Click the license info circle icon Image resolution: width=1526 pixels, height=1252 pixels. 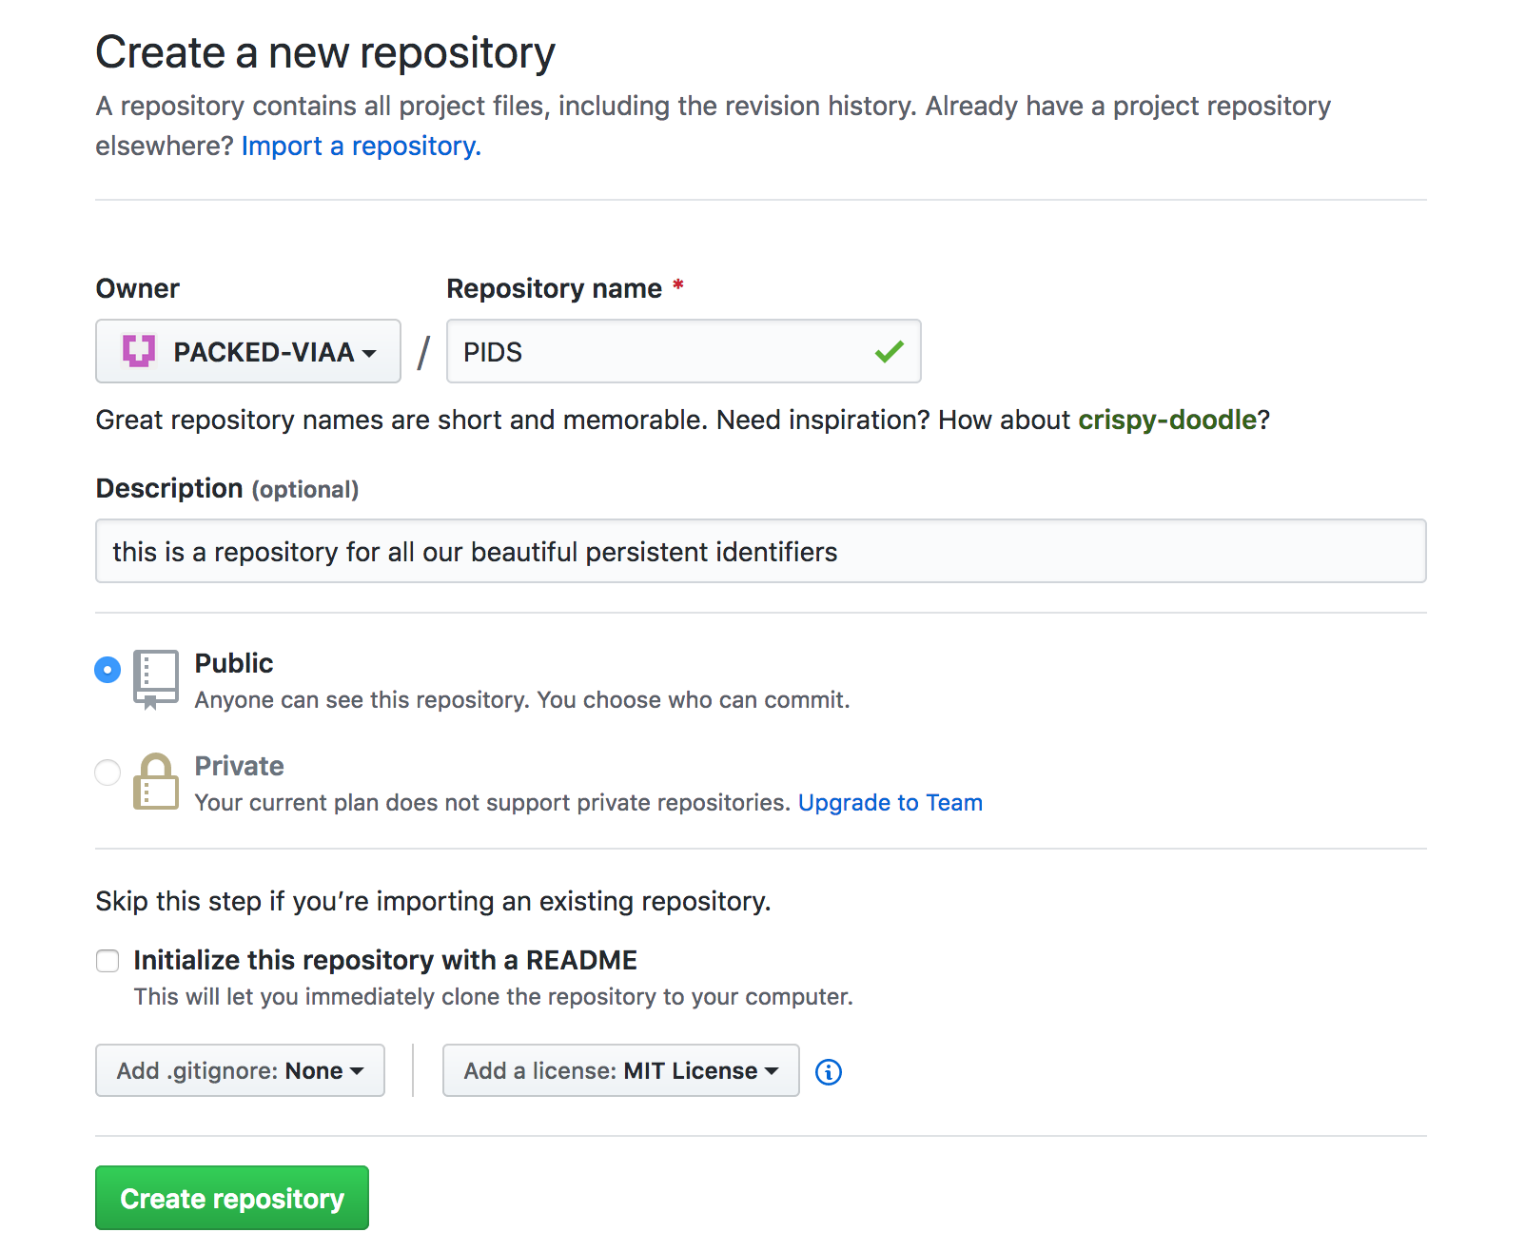(829, 1072)
